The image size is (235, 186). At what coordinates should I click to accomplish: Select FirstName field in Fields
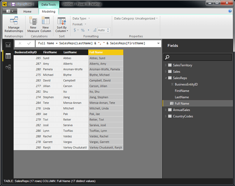pyautogui.click(x=182, y=91)
